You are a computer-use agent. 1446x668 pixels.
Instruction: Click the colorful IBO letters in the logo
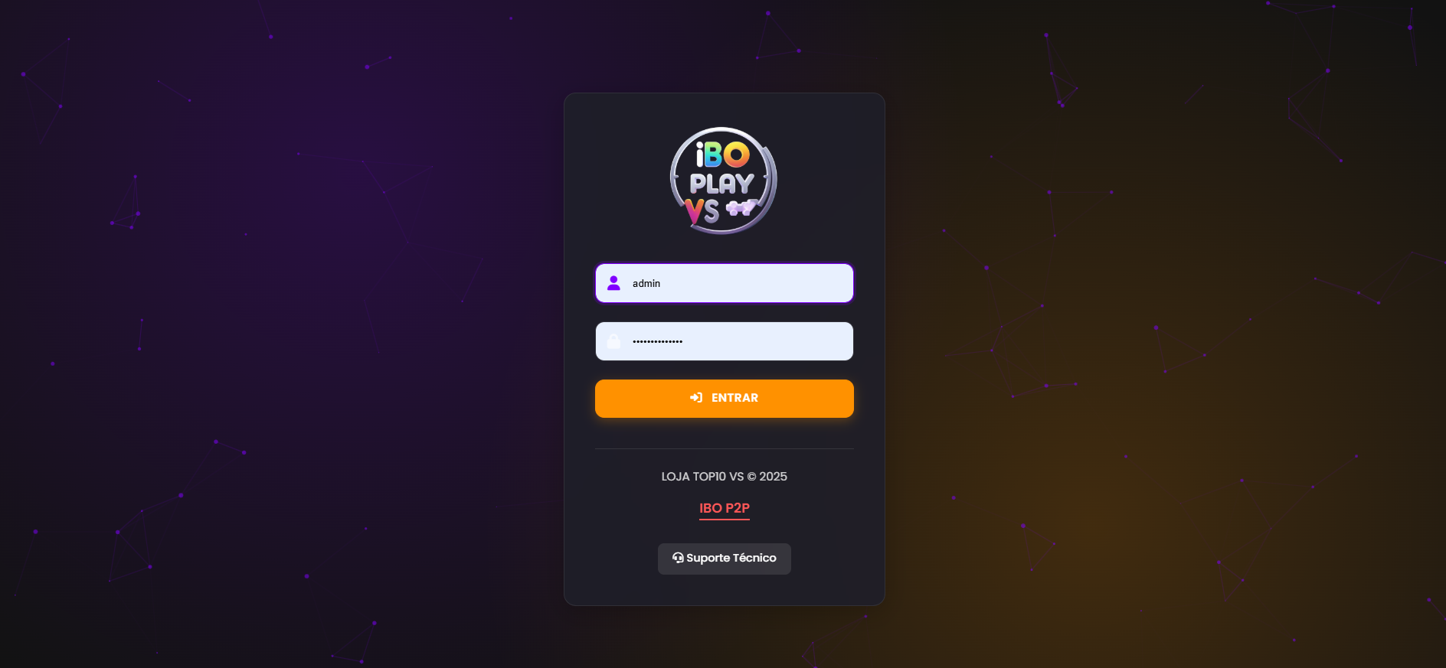coord(722,155)
